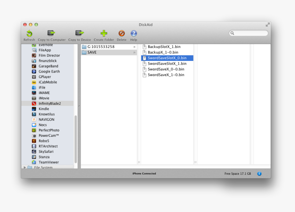Image resolution: width=295 pixels, height=212 pixels.
Task: Open Help from the toolbar
Action: (x=133, y=35)
